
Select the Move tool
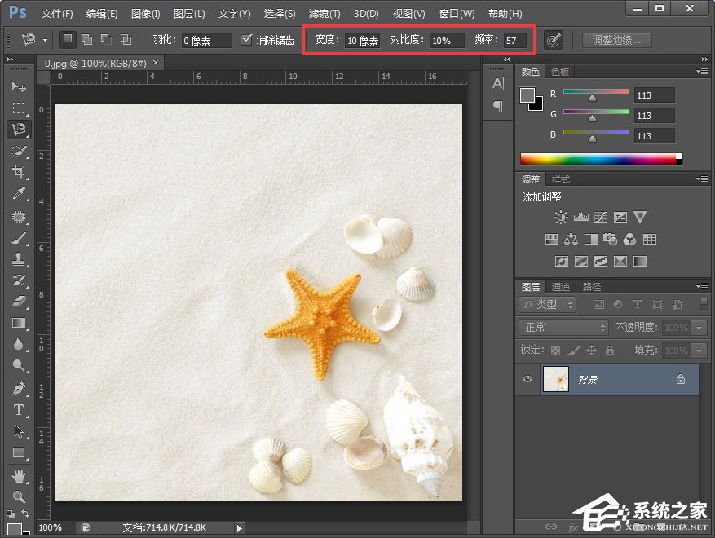18,87
